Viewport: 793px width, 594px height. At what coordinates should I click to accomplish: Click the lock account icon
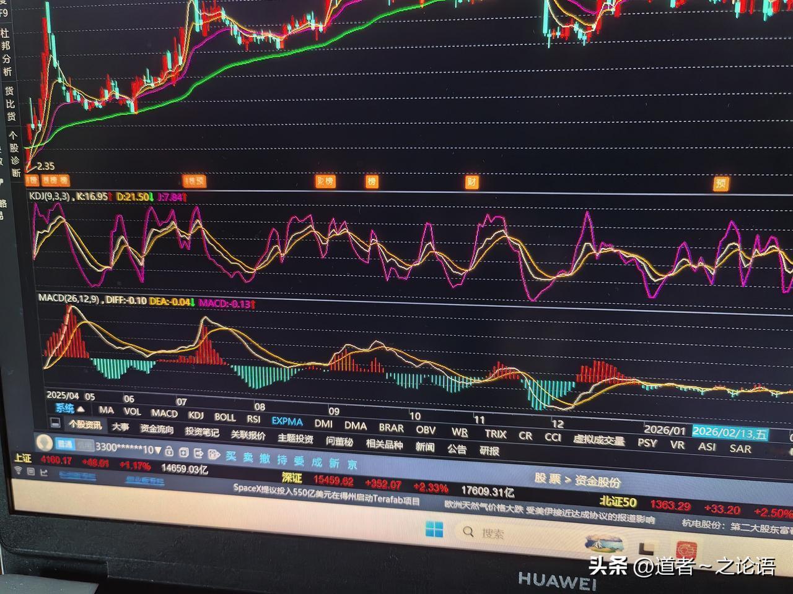(x=169, y=451)
